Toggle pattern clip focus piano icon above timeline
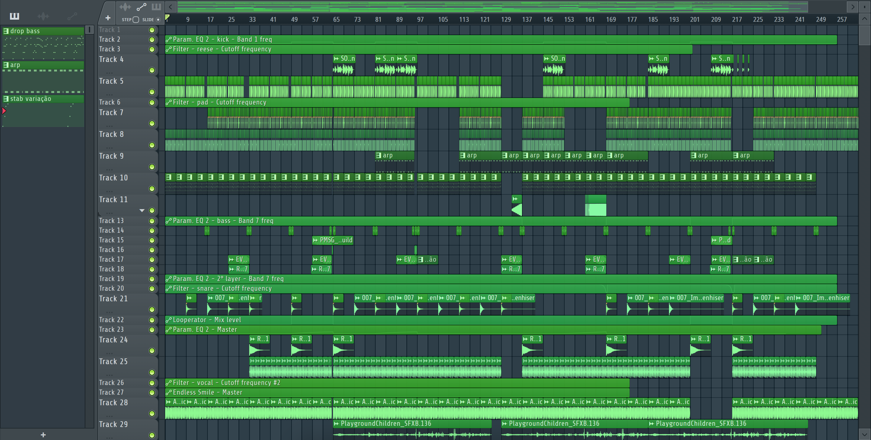Screen dimensions: 871x440 [x=156, y=7]
